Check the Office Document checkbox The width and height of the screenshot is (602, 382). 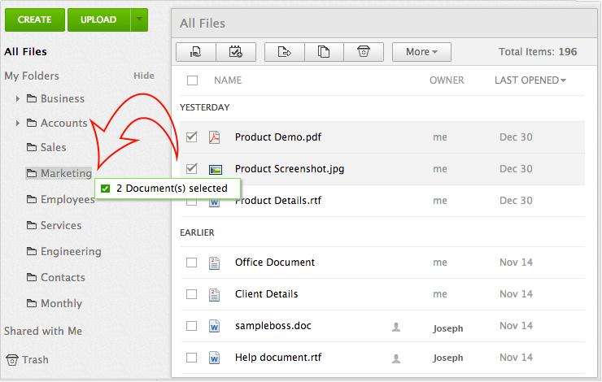point(191,263)
